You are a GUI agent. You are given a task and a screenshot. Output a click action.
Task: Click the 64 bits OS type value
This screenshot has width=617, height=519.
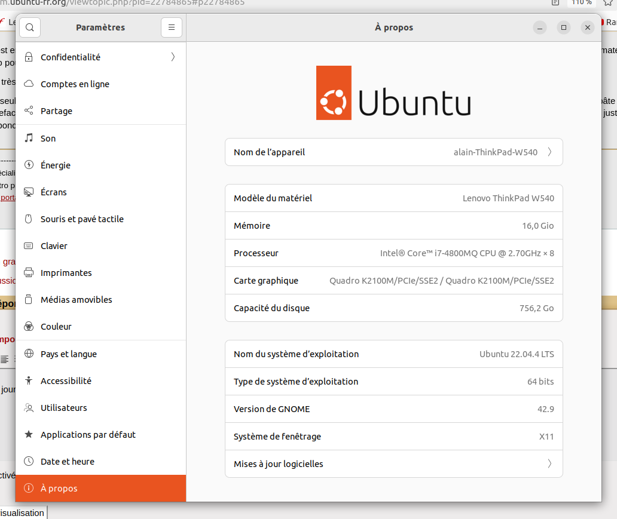coord(540,382)
